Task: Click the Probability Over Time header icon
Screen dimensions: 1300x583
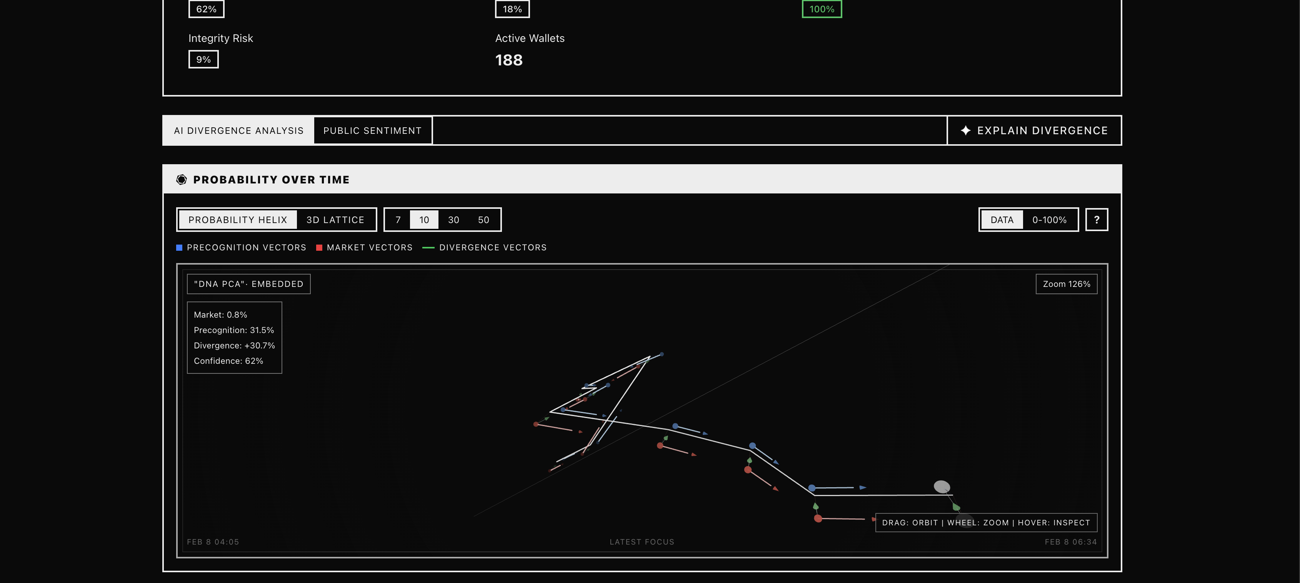Action: (x=181, y=180)
